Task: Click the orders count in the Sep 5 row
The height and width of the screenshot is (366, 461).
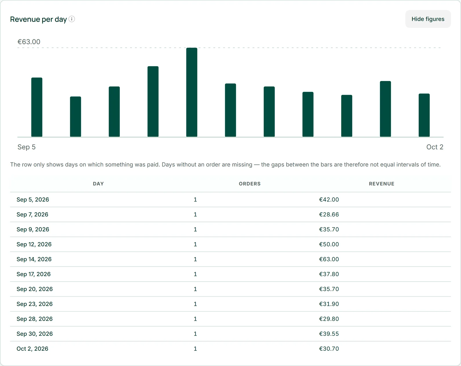Action: tap(195, 199)
